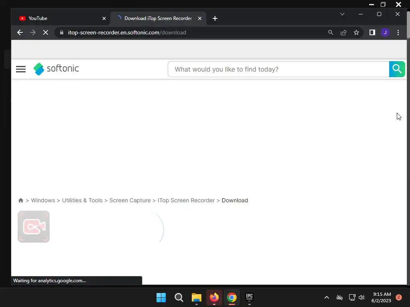Open clock and calendar 9:15 AM
The height and width of the screenshot is (307, 410).
(x=381, y=297)
